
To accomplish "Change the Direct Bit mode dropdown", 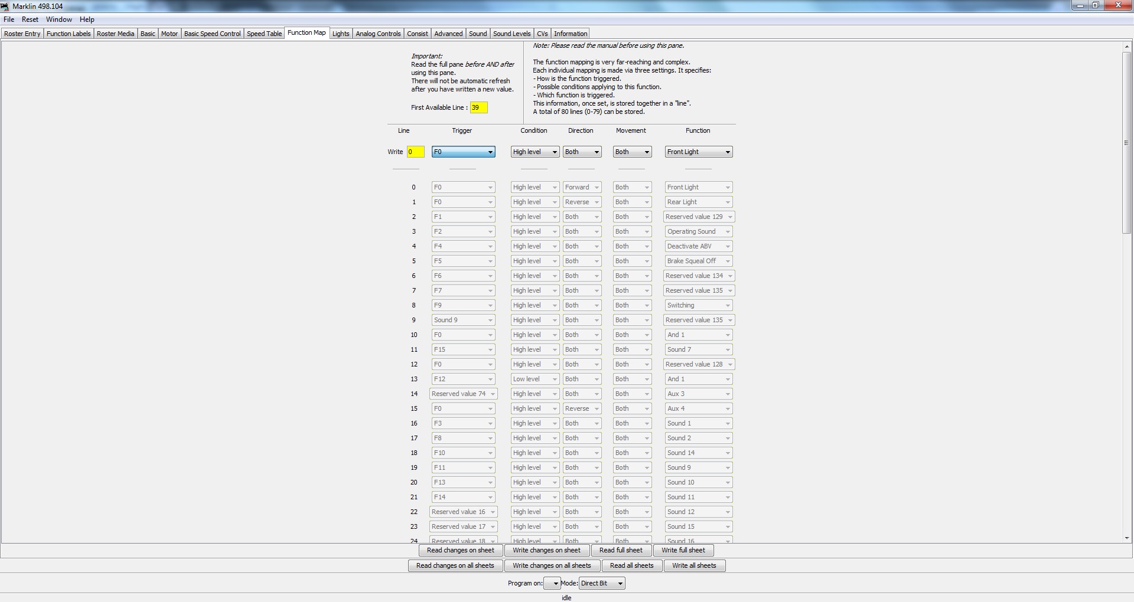I will (601, 583).
